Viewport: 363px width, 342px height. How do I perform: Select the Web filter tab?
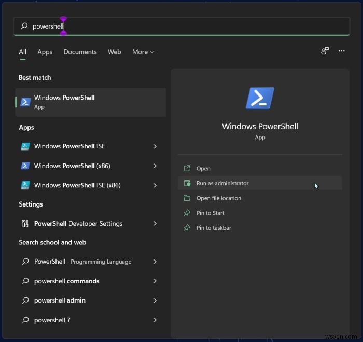114,52
